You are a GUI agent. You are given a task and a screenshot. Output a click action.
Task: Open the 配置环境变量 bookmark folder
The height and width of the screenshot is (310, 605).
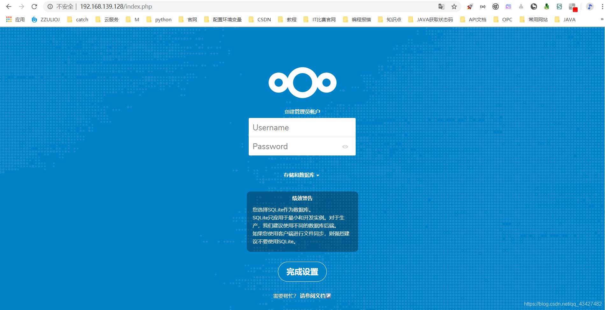click(223, 19)
